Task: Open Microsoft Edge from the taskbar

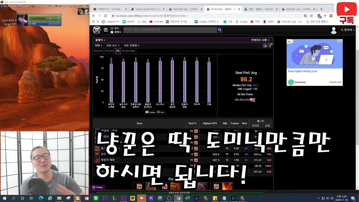Action: (x=41, y=198)
